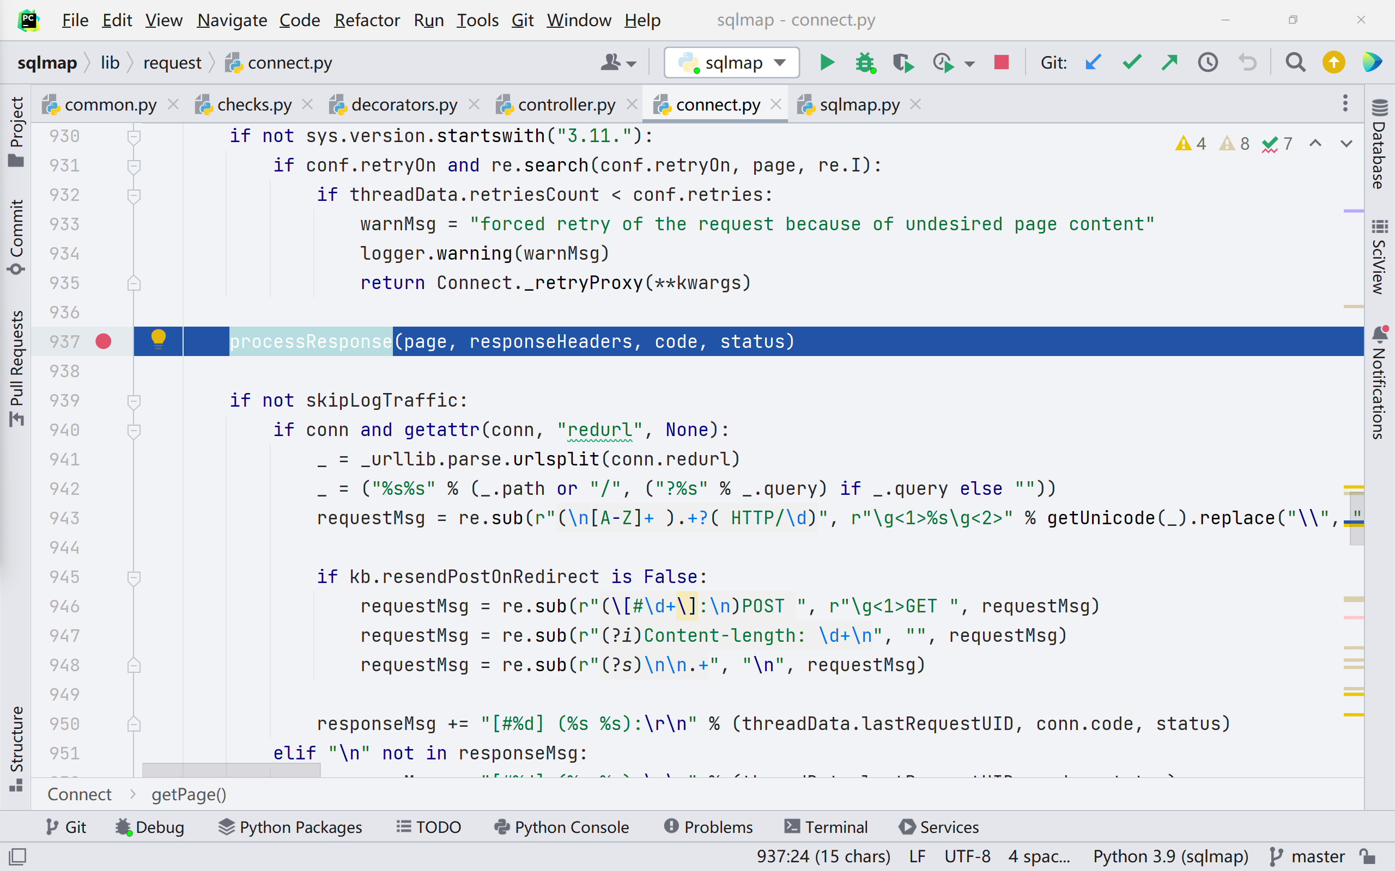The width and height of the screenshot is (1395, 871).
Task: Collapse the fold at line 932
Action: click(134, 196)
